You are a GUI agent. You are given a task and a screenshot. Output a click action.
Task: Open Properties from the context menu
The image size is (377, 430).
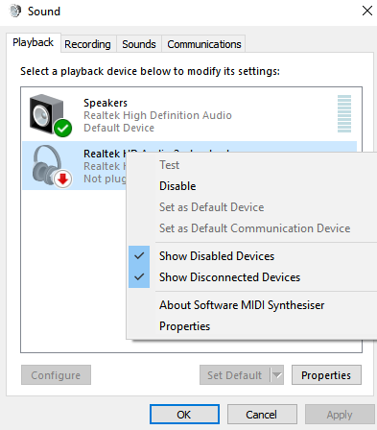click(x=184, y=326)
